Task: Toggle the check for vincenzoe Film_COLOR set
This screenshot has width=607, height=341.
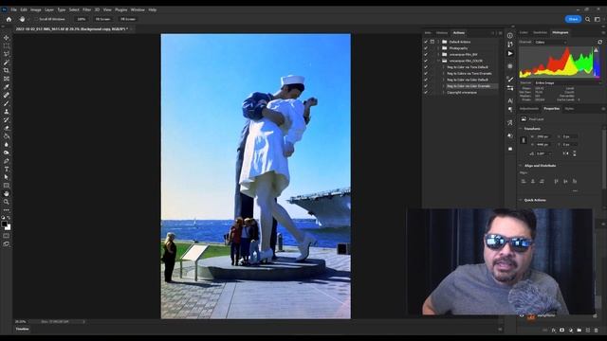Action: click(x=426, y=61)
